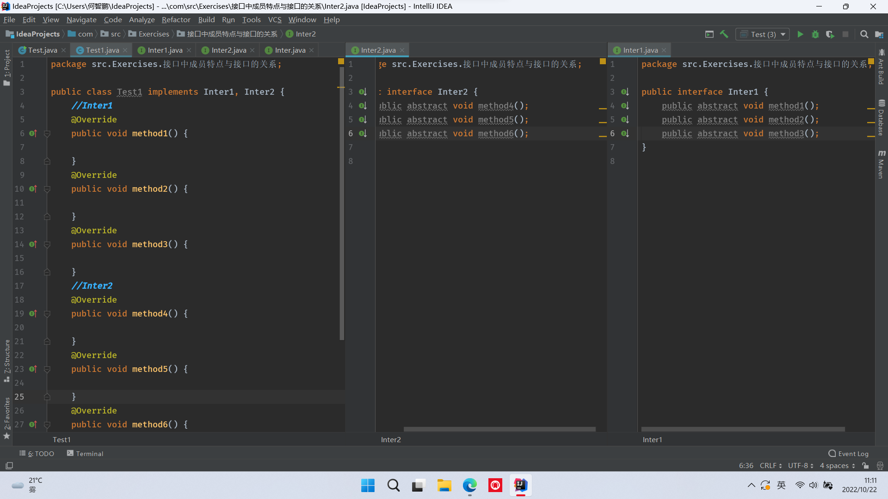Viewport: 888px width, 499px height.
Task: Open the CRLF line separator dropdown
Action: click(771, 466)
